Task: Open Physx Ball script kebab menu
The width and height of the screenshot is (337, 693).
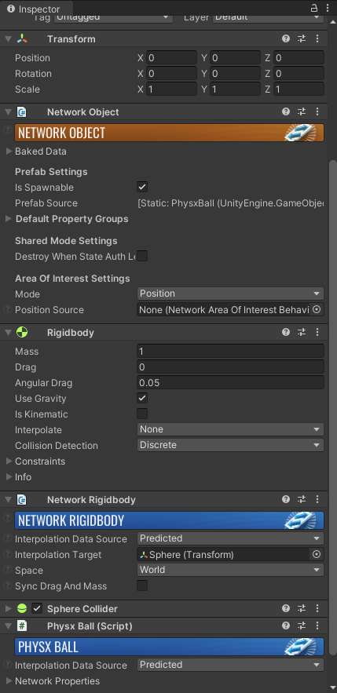Action: (x=317, y=626)
